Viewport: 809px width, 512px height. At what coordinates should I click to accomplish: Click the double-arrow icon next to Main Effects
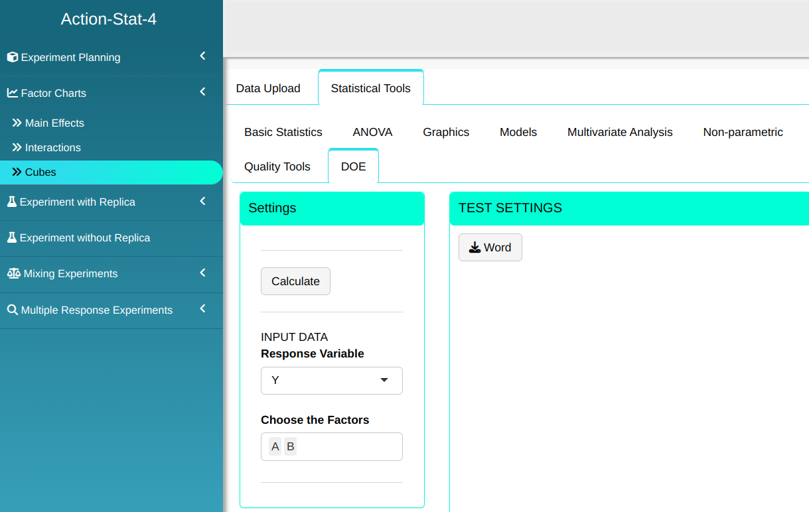click(17, 123)
